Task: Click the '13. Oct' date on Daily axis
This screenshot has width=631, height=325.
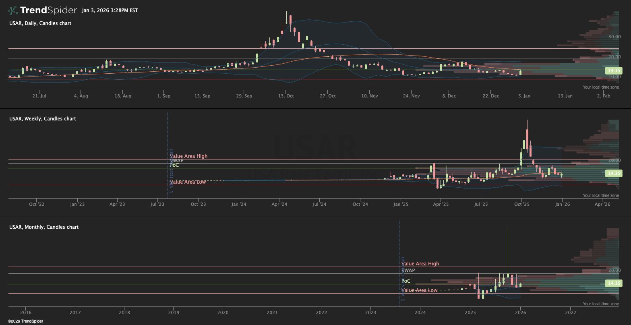Action: click(286, 96)
